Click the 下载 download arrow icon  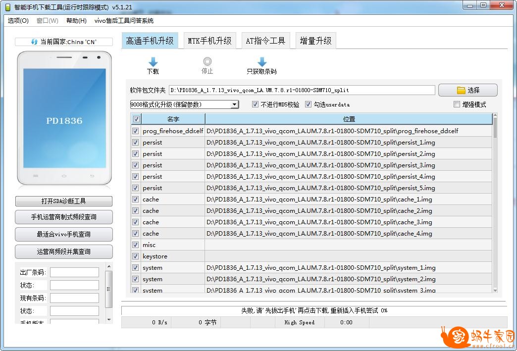pyautogui.click(x=153, y=61)
